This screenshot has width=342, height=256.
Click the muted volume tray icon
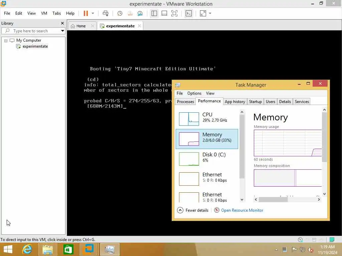pyautogui.click(x=310, y=250)
